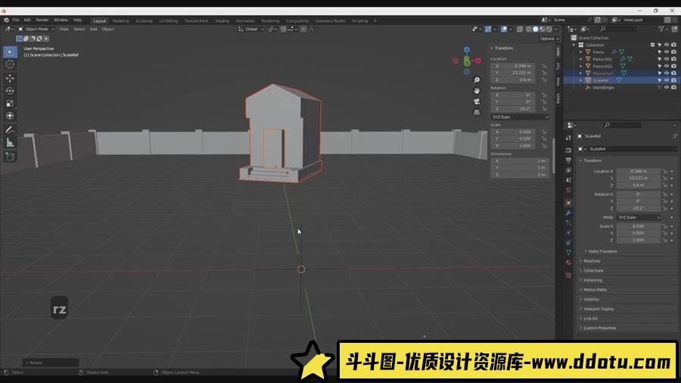Open the Tool properties tab icon
681x383 pixels.
click(x=568, y=138)
